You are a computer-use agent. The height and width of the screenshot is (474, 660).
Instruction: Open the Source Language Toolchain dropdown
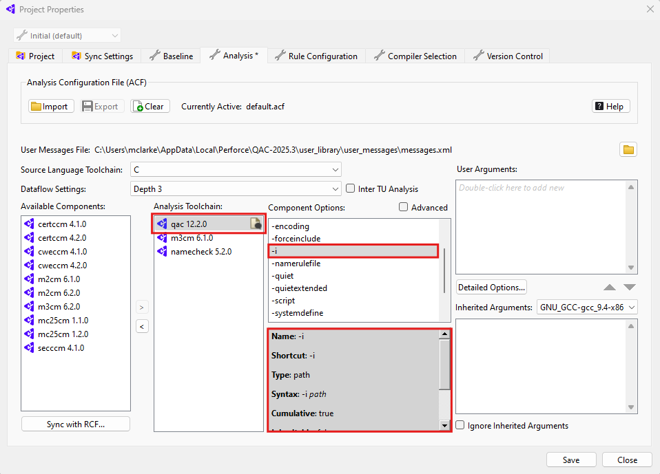coord(236,169)
